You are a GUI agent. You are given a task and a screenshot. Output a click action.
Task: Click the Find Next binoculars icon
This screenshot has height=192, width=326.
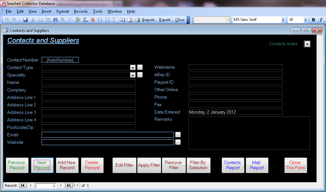tap(62, 20)
